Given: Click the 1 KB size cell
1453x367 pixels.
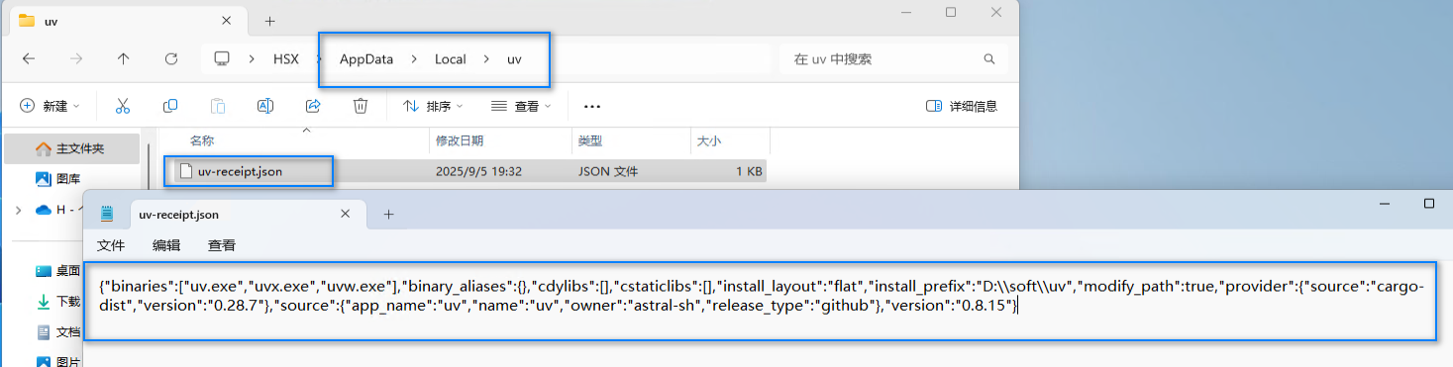Looking at the screenshot, I should pos(749,171).
